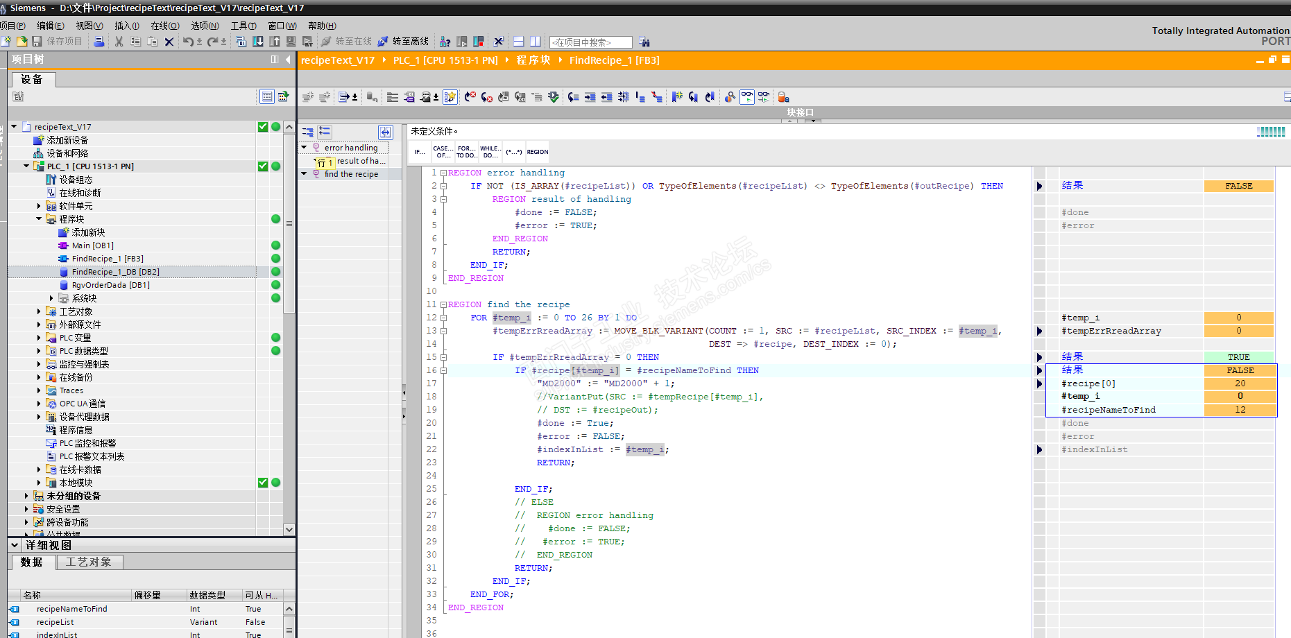Click the download to device icon
1291x638 pixels.
click(257, 42)
